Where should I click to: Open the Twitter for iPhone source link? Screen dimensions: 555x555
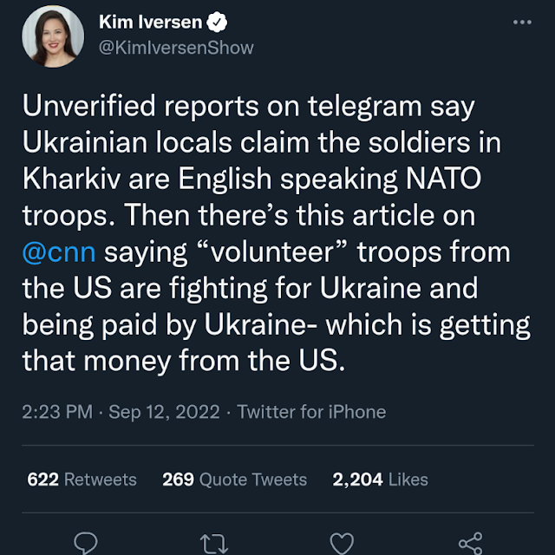click(311, 412)
